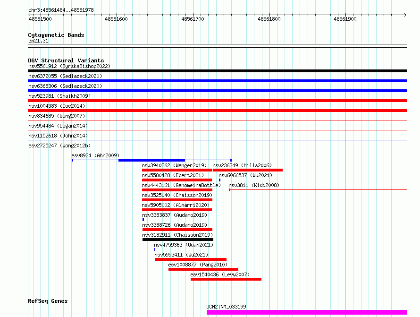
Task: Select the nsv6372055 Sedlazeck2020 variant label
Action: click(65, 76)
